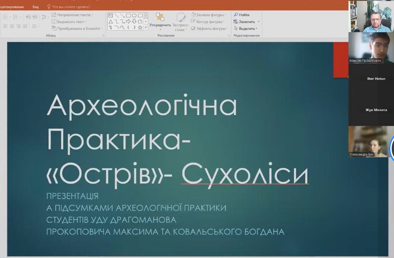This screenshot has width=394, height=258.
Task: Open the Рисование format shape dialog launcher
Action: tap(229, 35)
